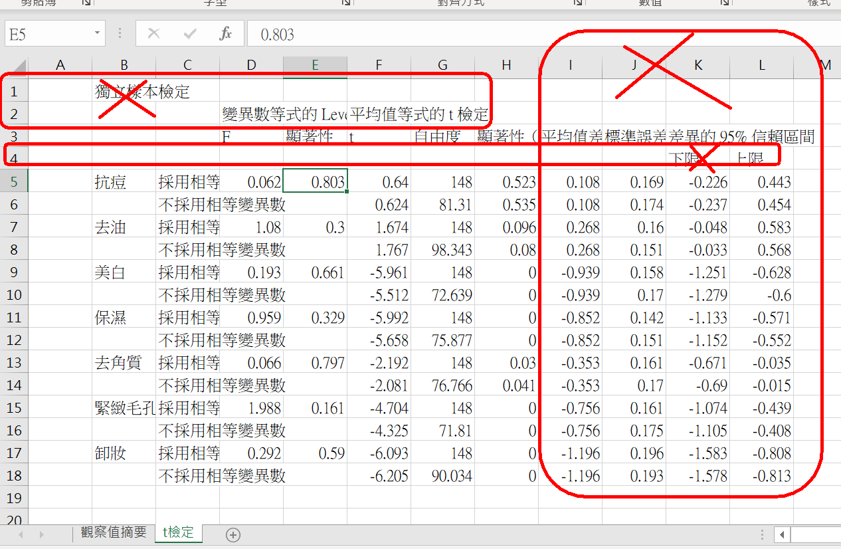The image size is (841, 549).
Task: Click the Enter checkmark in formula bar
Action: pos(190,34)
